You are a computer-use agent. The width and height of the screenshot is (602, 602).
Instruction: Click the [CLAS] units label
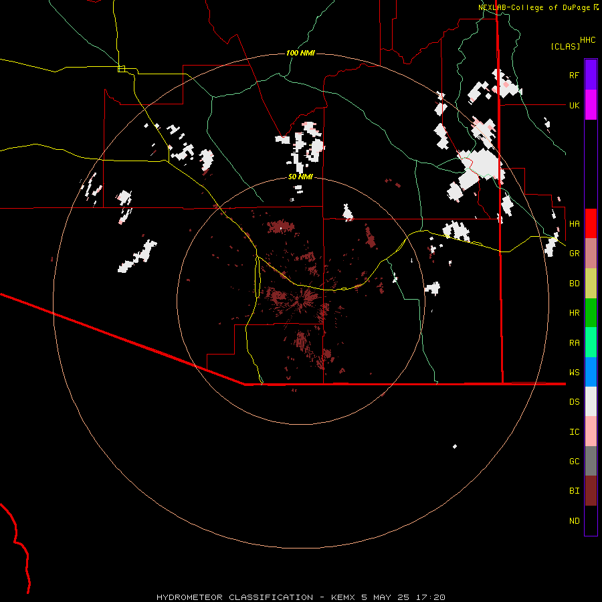coord(565,46)
